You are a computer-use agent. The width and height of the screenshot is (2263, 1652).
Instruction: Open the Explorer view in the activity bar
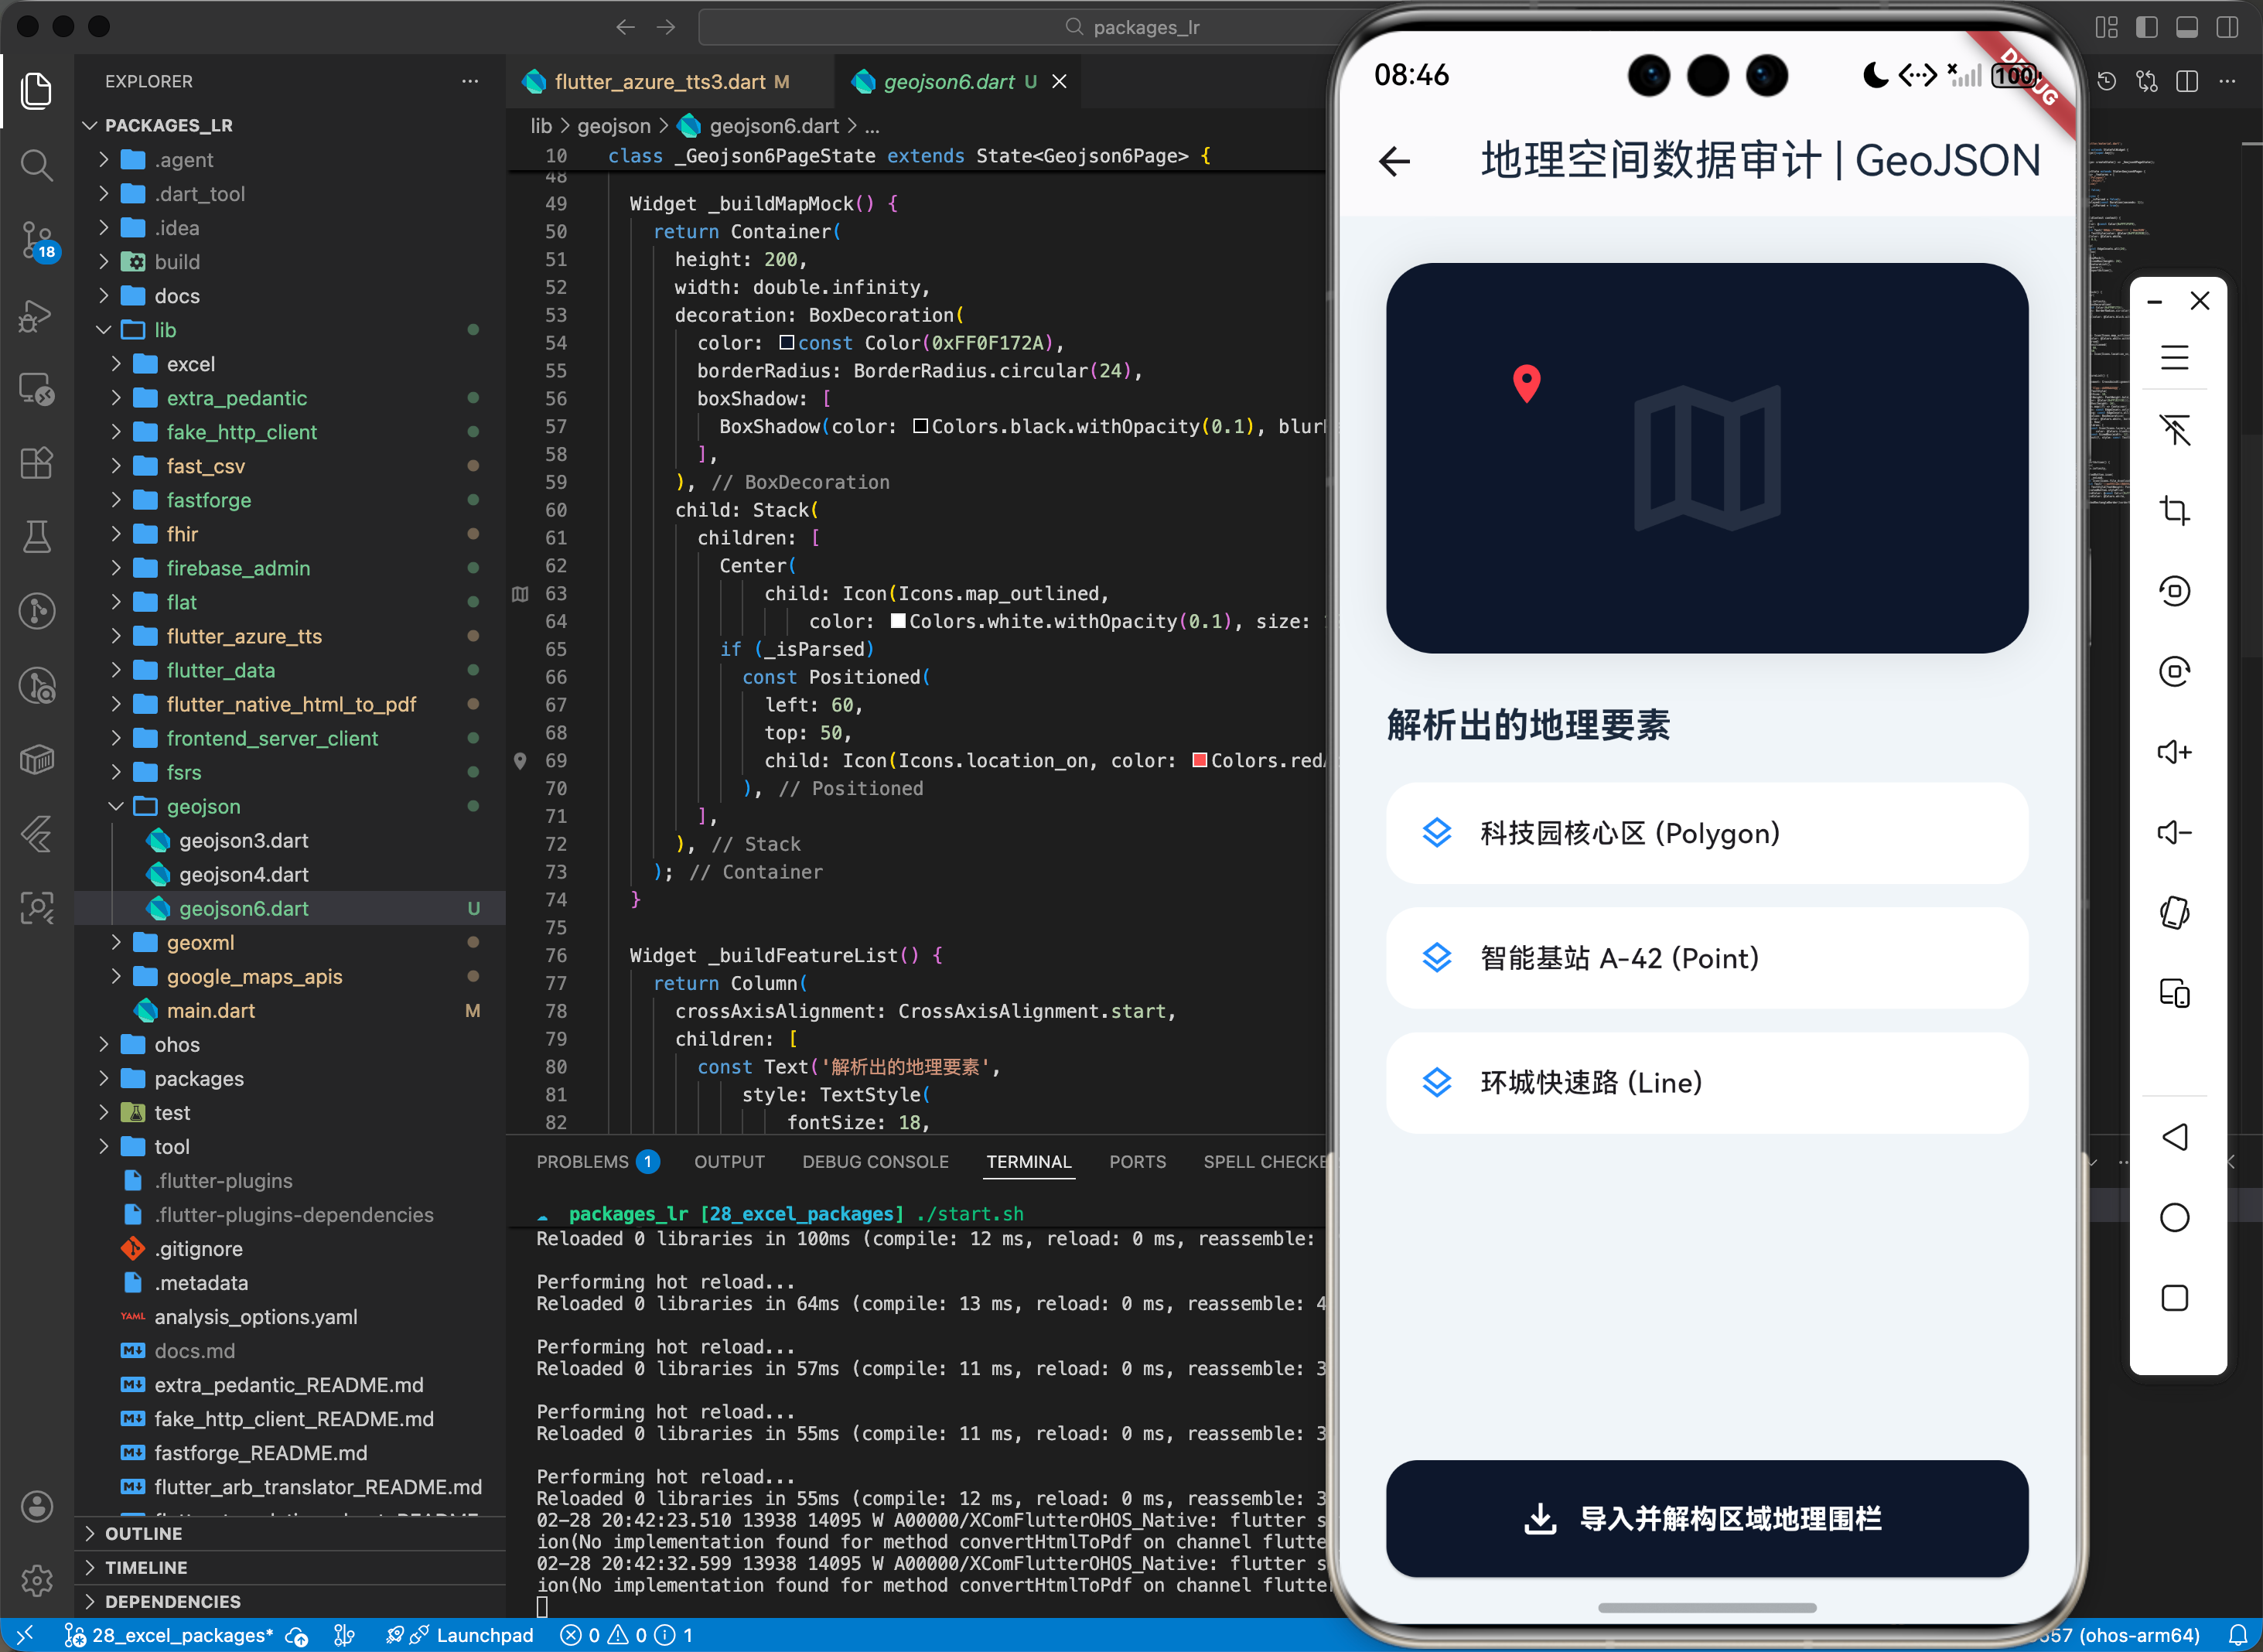[x=37, y=91]
